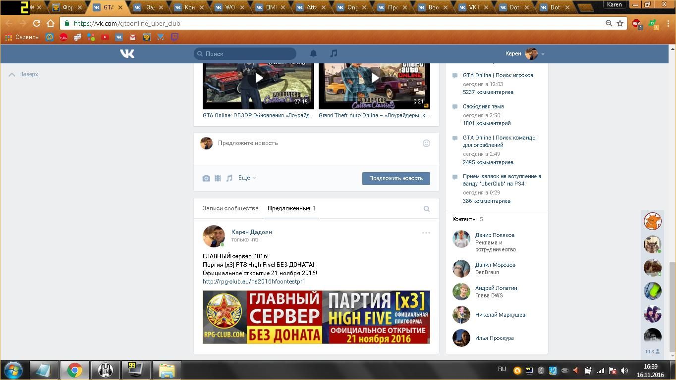This screenshot has height=380, width=676.
Task: Open the 5237 комментариев link
Action: click(488, 92)
